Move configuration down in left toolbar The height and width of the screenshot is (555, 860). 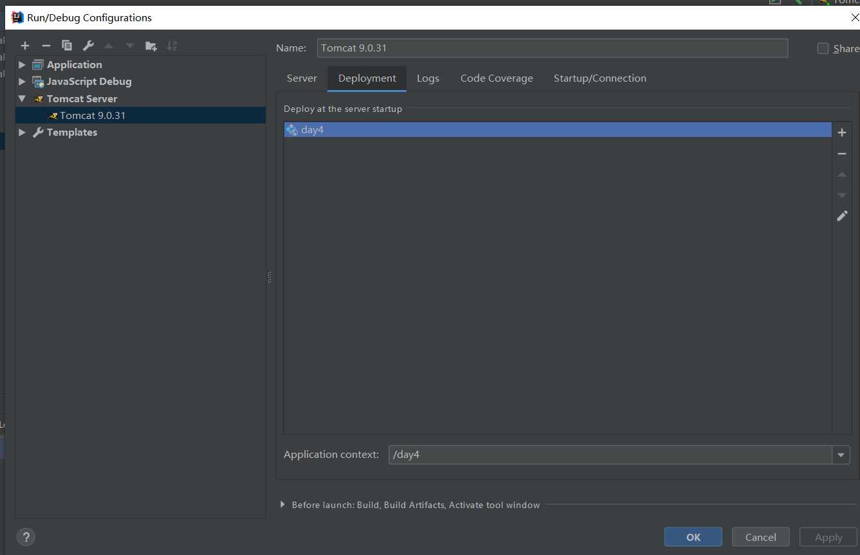coord(130,46)
